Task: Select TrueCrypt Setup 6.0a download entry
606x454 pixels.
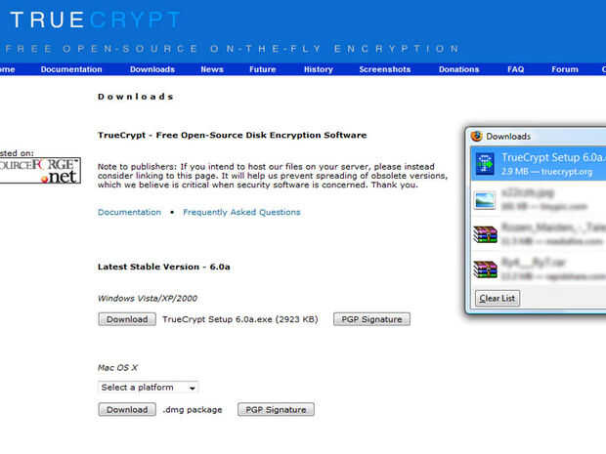Action: pos(539,164)
